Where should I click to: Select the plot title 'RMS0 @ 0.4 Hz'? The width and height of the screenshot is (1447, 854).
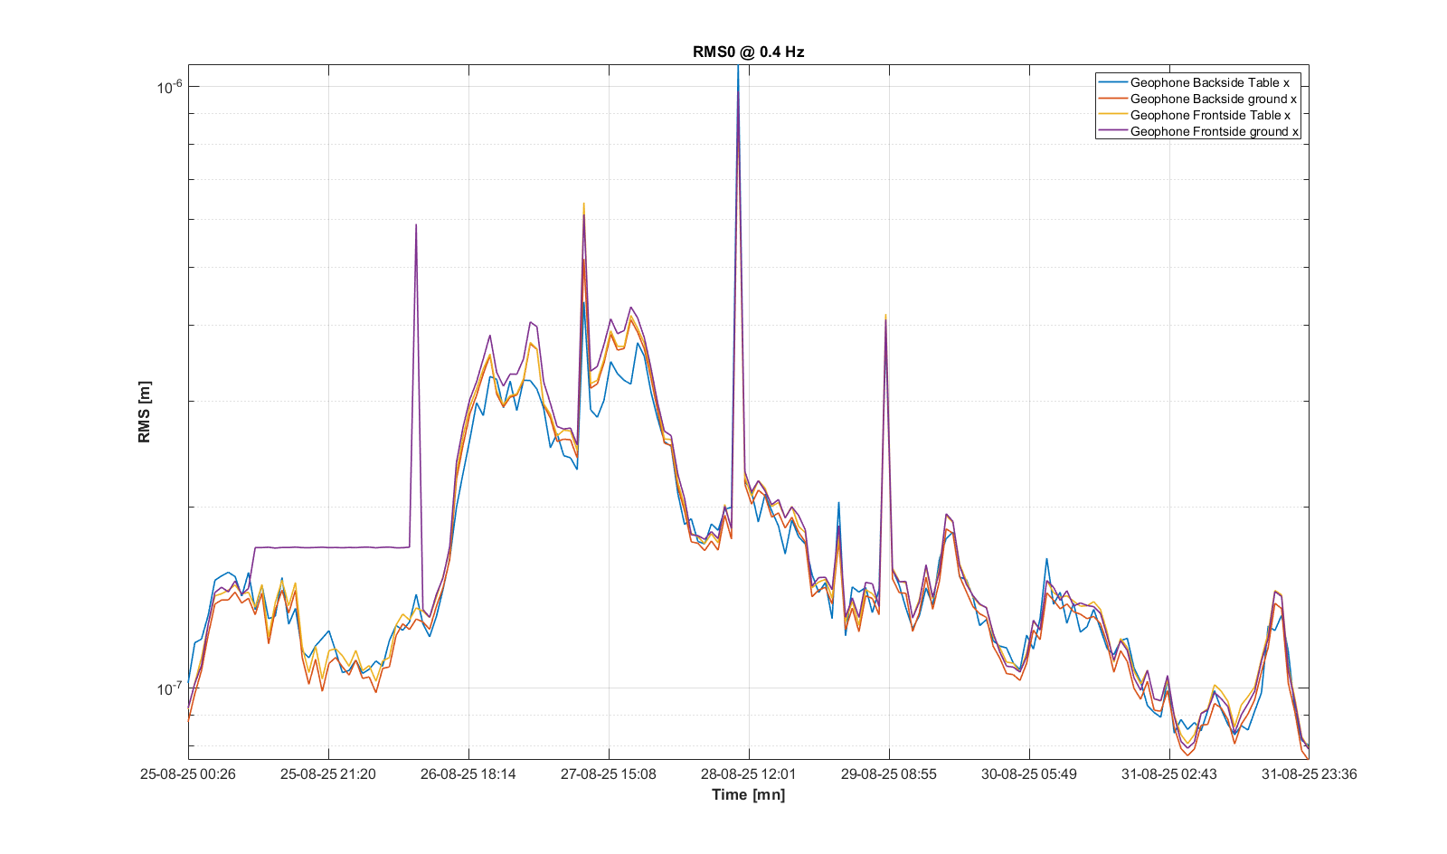(748, 52)
